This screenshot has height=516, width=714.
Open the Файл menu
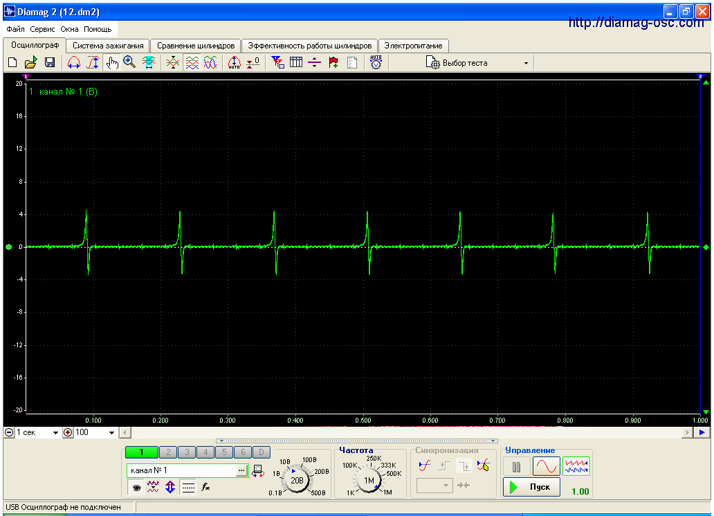[x=15, y=29]
